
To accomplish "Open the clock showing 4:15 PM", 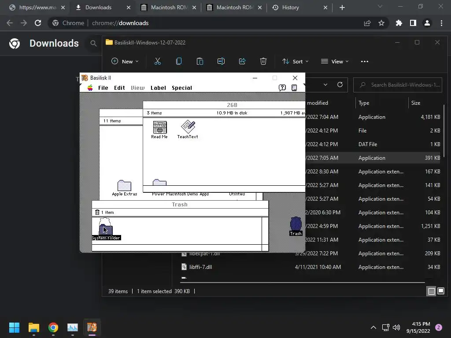I will coord(418,327).
